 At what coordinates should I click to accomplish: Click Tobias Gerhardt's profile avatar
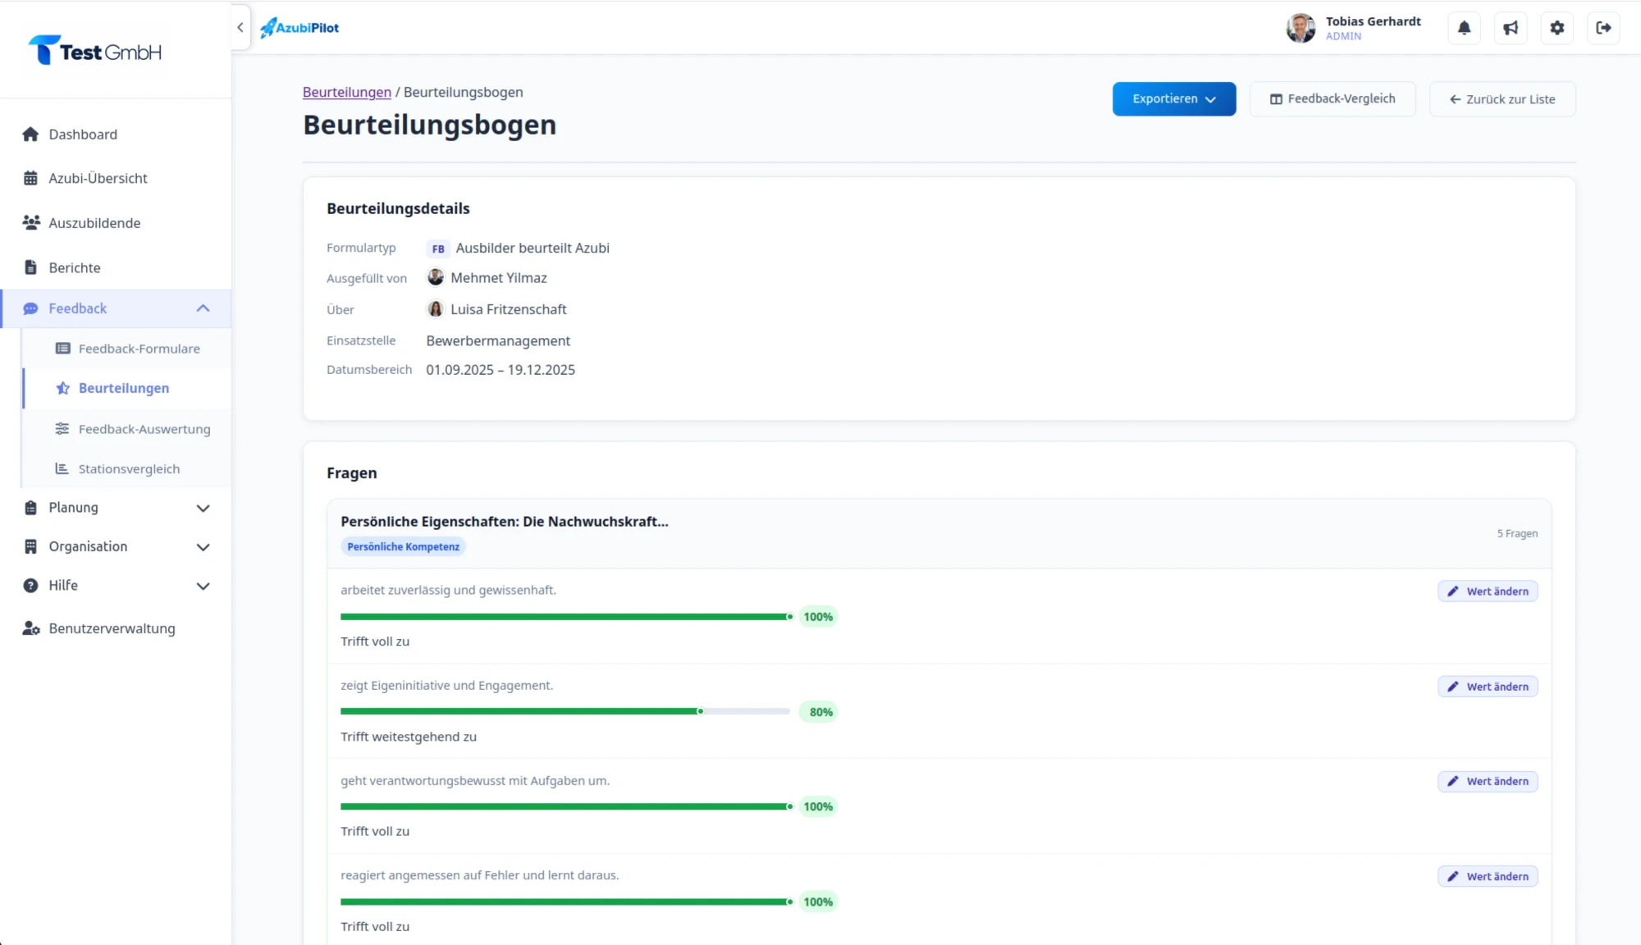(x=1300, y=28)
